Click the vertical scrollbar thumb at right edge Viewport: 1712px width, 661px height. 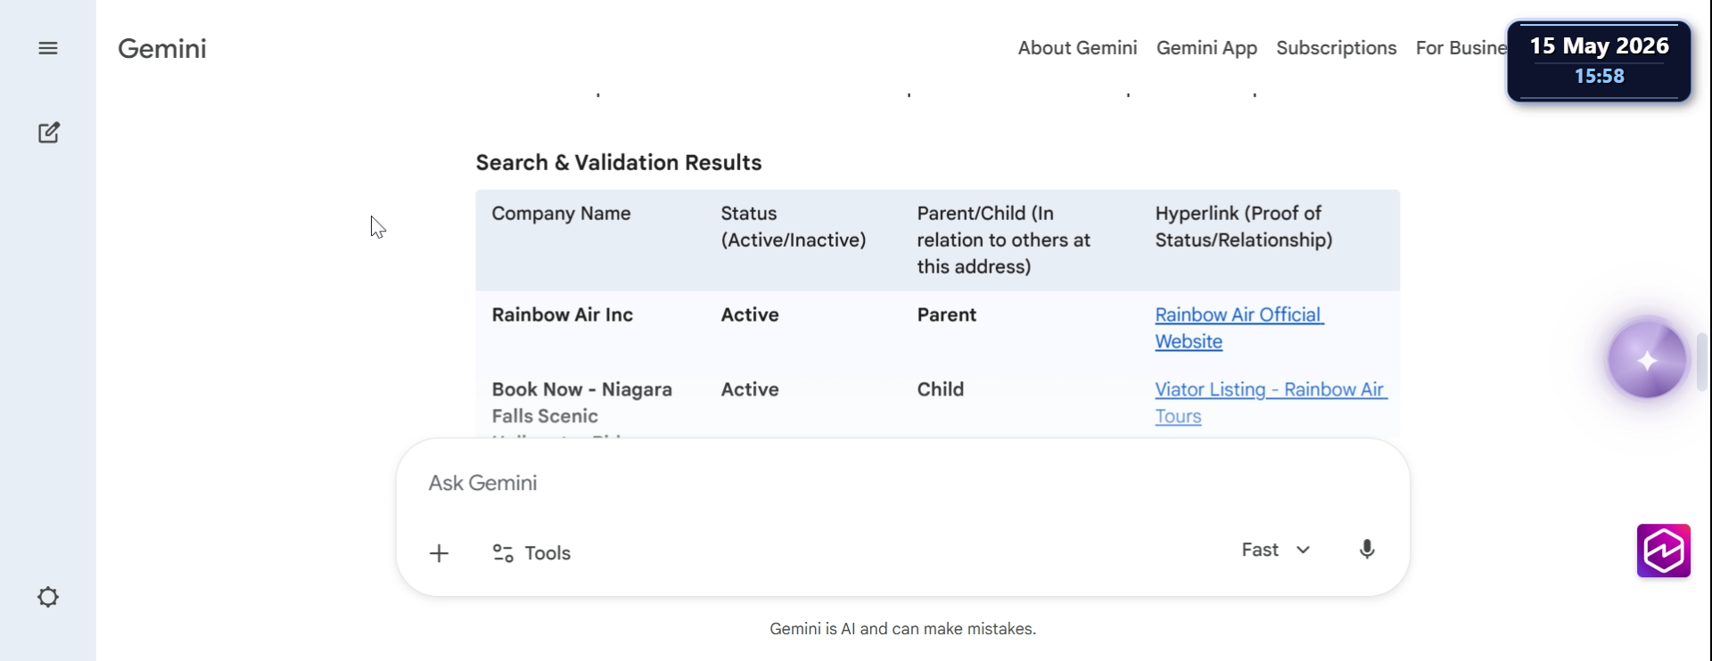(1701, 362)
